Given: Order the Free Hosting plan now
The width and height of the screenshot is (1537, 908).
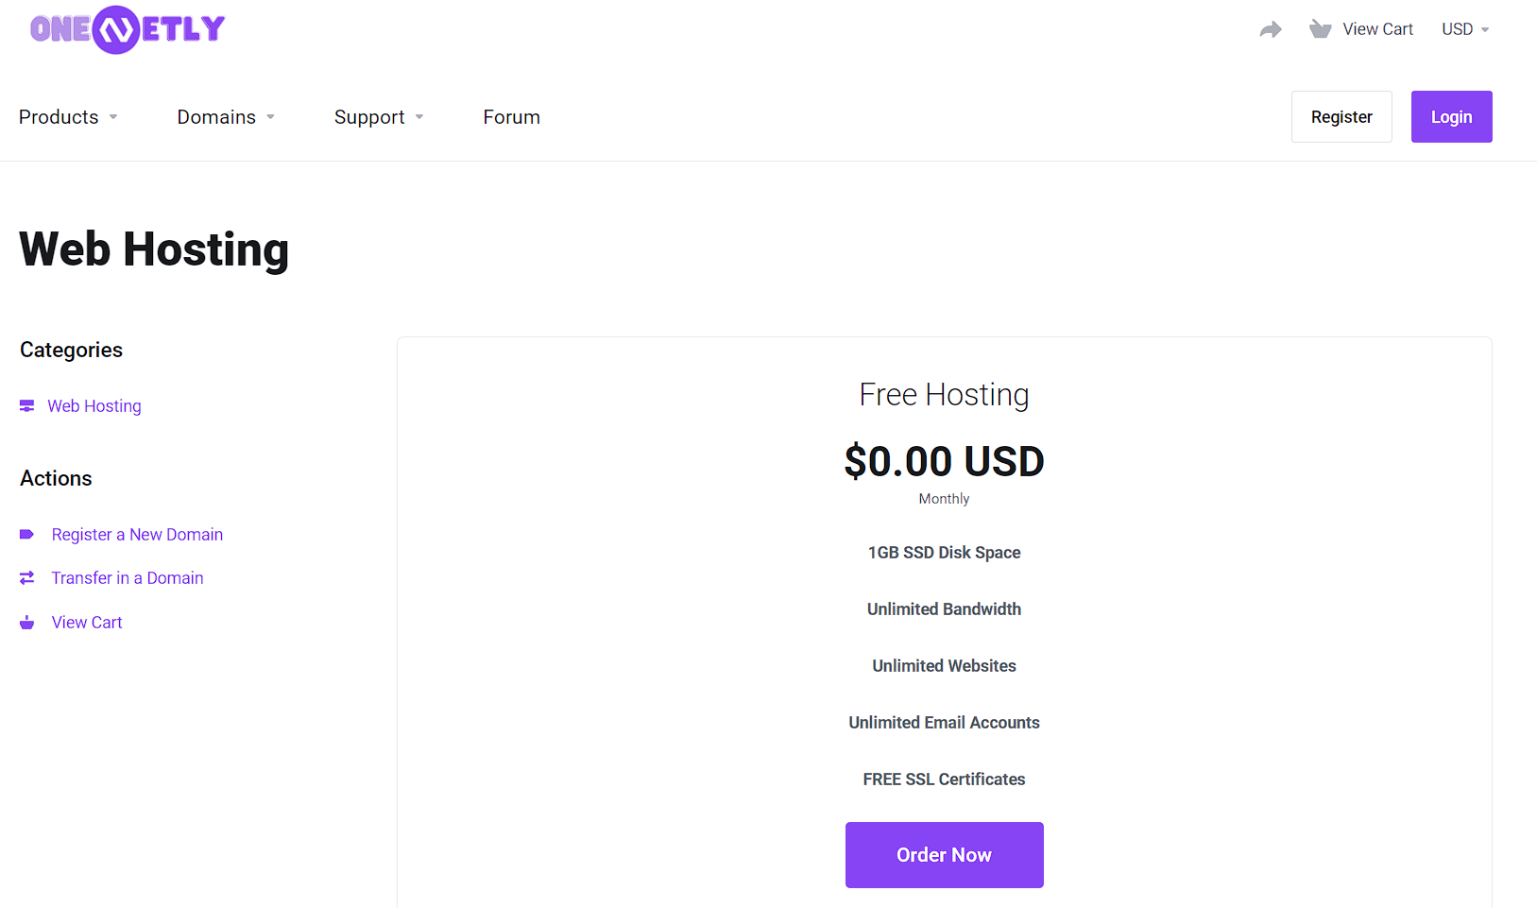Looking at the screenshot, I should [945, 855].
